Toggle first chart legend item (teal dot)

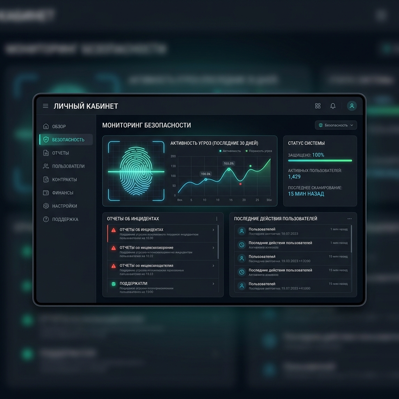tap(230, 151)
